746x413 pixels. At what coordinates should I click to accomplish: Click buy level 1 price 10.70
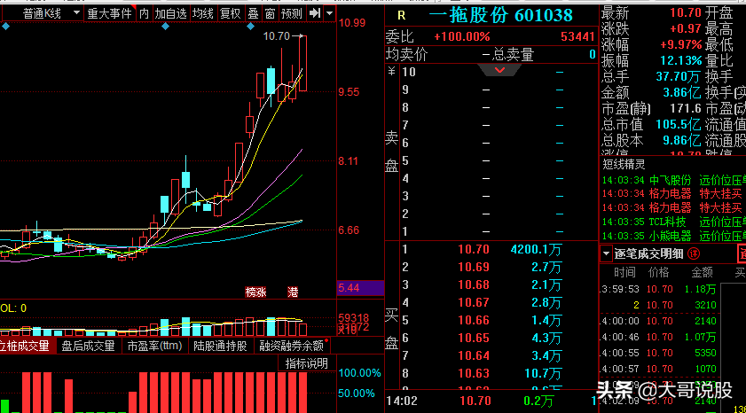click(x=474, y=250)
